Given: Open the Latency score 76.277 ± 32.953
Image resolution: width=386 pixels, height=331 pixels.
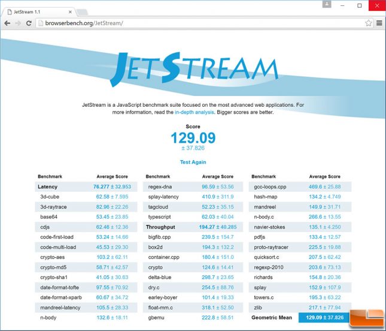Looking at the screenshot, I should (x=112, y=186).
